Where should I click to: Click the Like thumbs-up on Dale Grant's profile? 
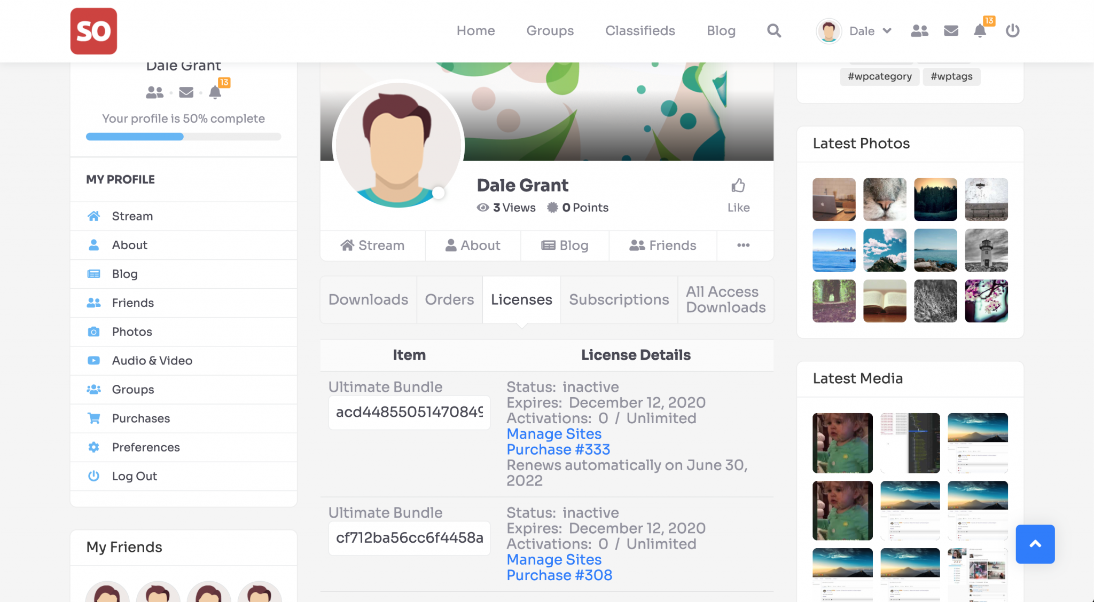(738, 186)
